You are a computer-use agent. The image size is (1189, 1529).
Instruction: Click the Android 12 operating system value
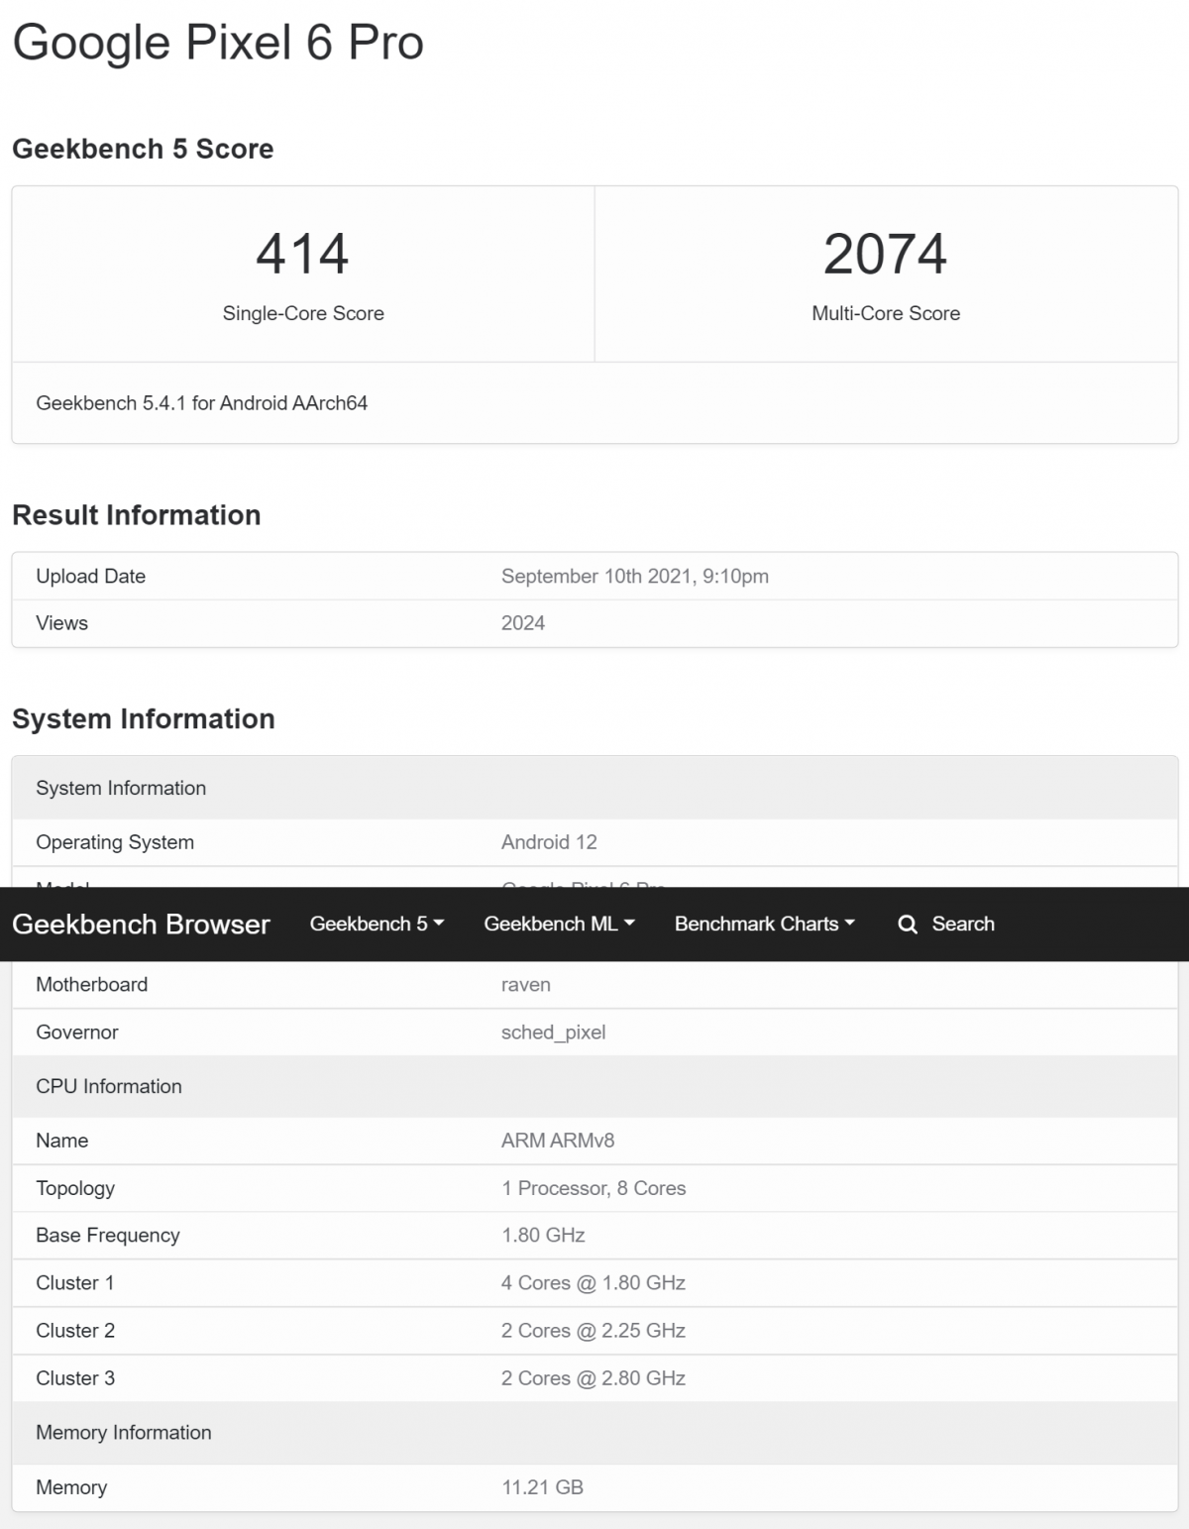click(549, 842)
